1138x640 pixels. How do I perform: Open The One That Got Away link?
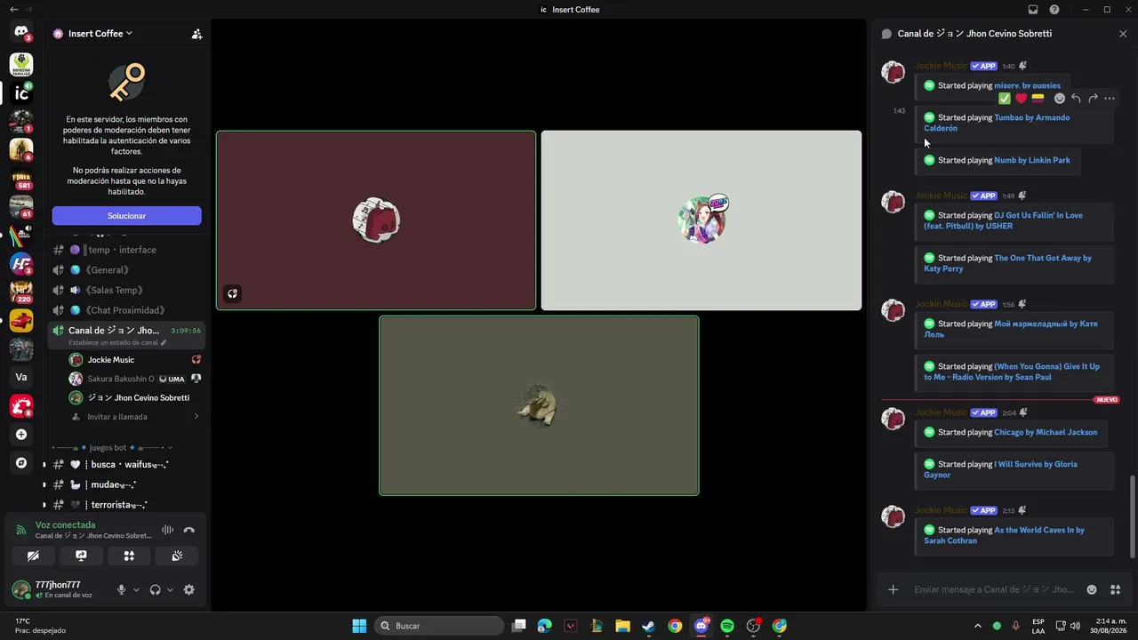pos(1007,263)
